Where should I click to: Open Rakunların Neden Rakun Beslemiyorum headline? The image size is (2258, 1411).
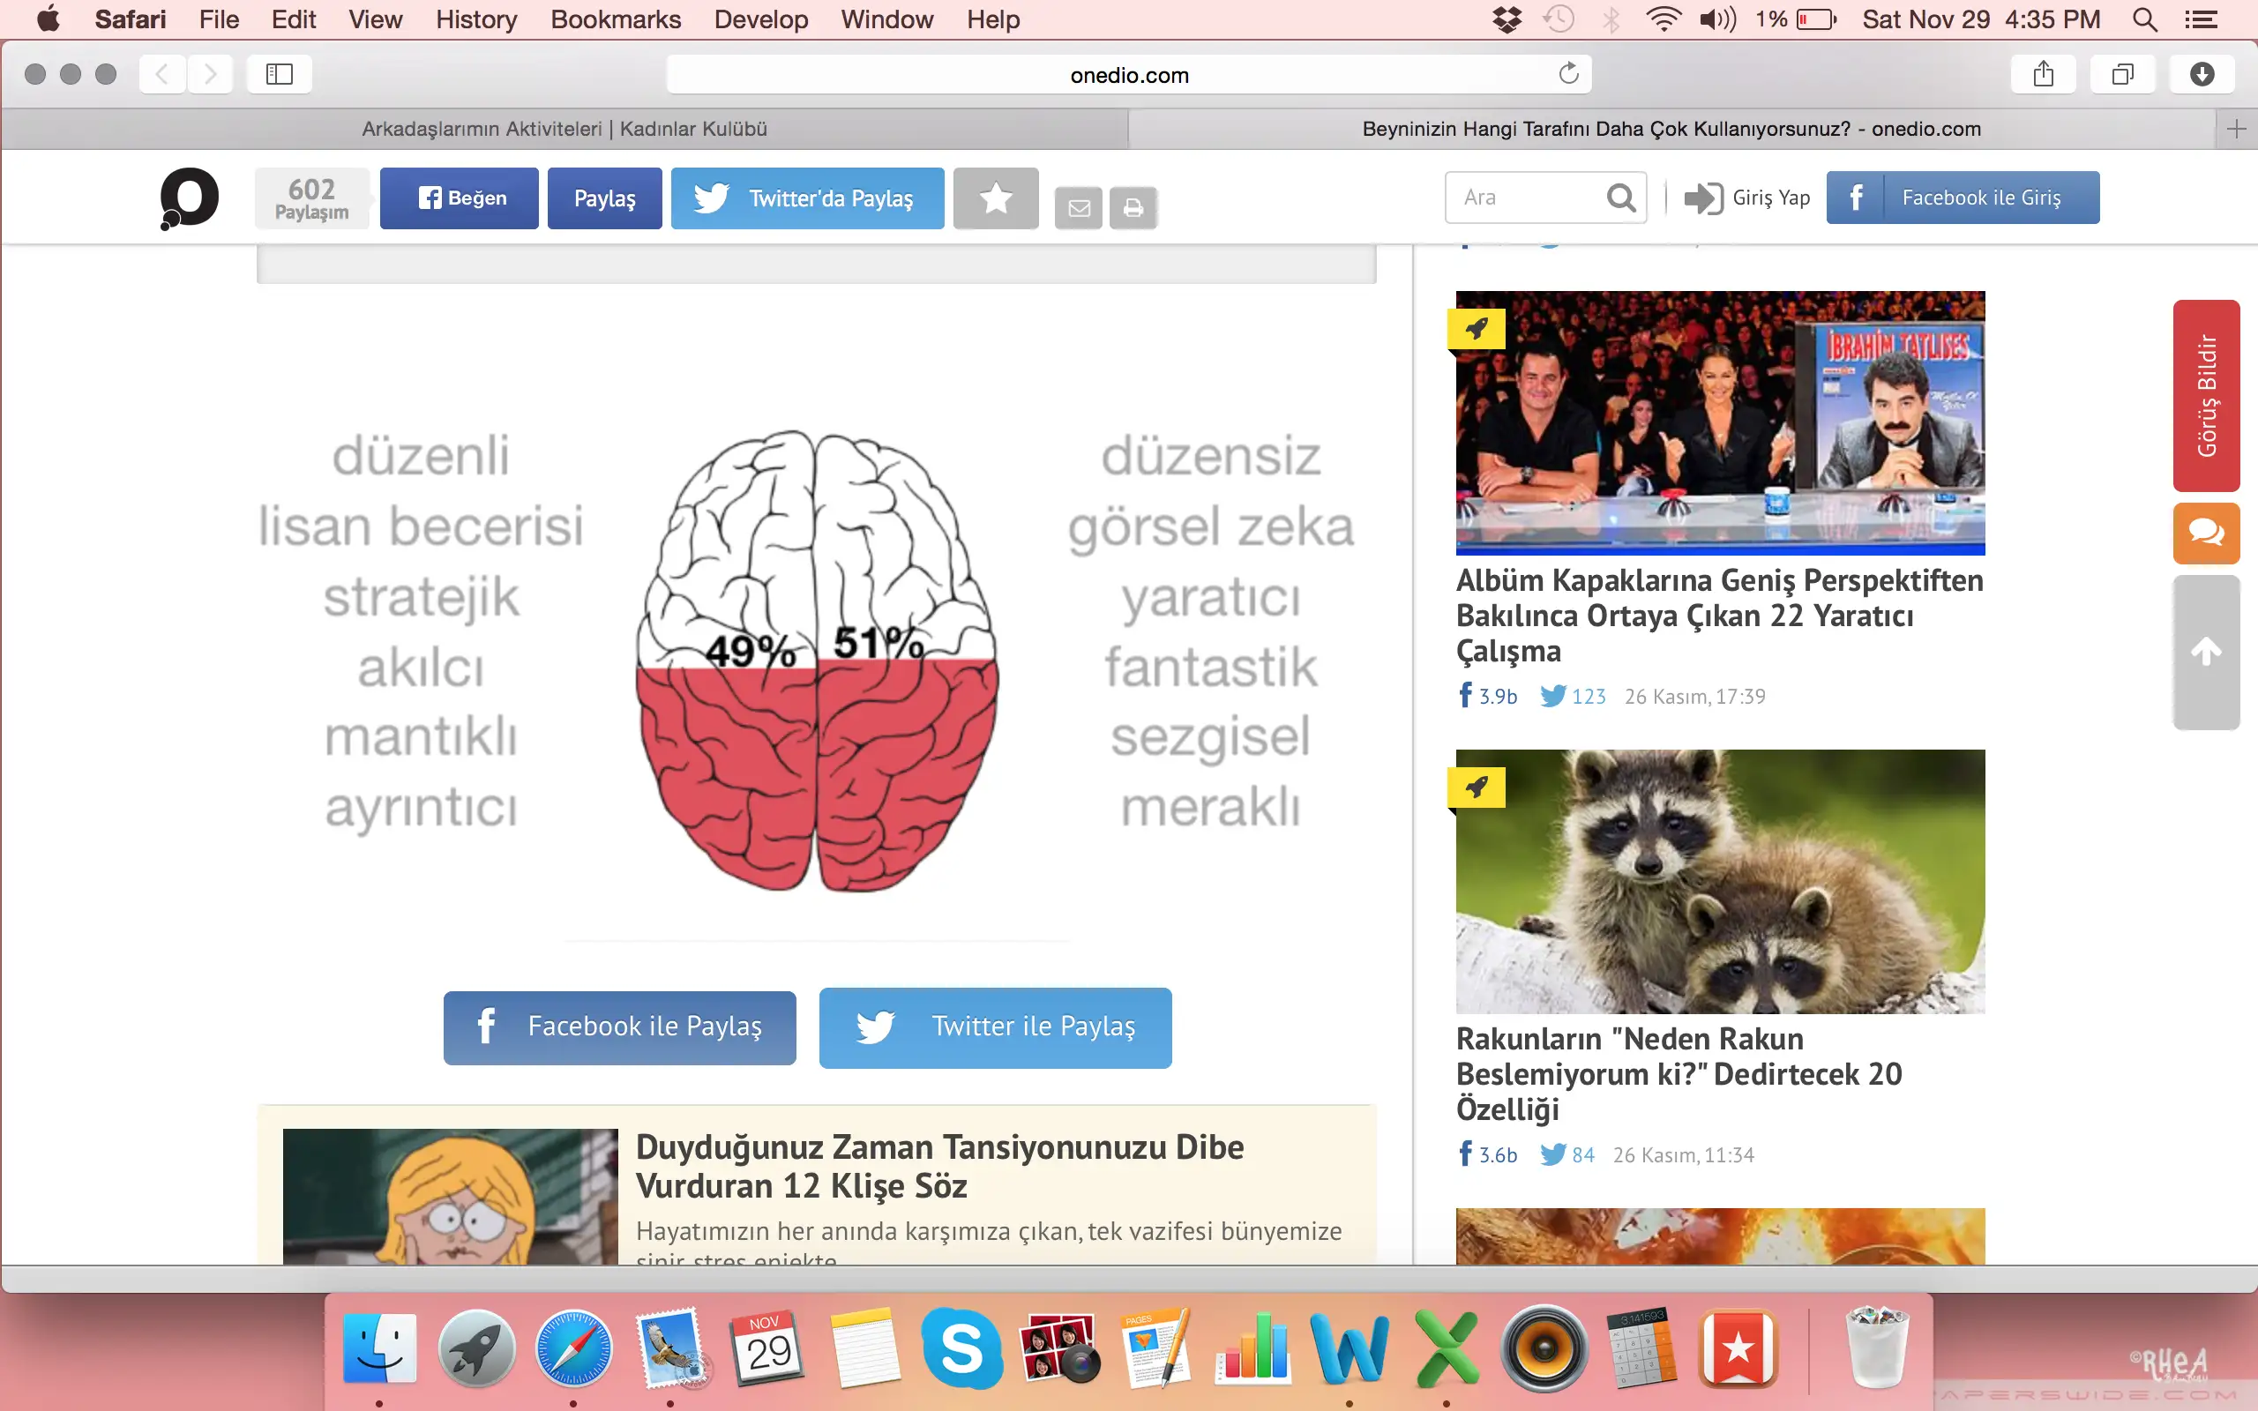1679,1073
